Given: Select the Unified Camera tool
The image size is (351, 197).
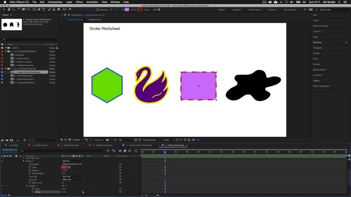Looking at the screenshot, I should coord(24,10).
